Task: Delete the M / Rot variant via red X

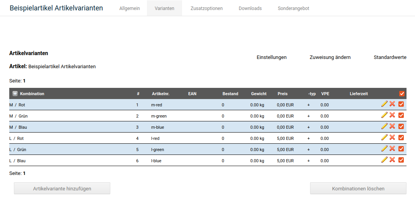Action: (x=392, y=104)
